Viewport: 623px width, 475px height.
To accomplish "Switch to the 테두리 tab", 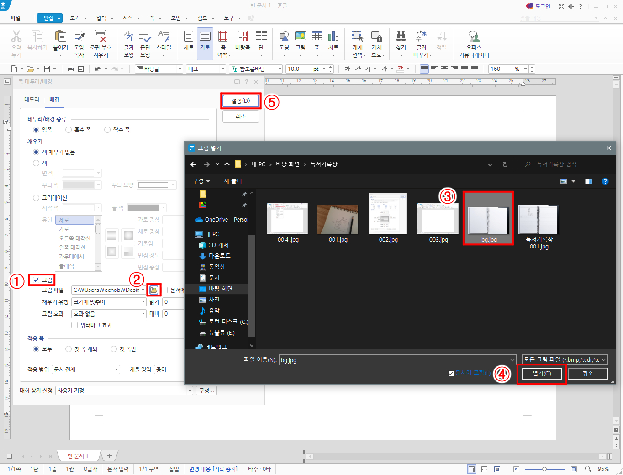I will click(x=32, y=100).
